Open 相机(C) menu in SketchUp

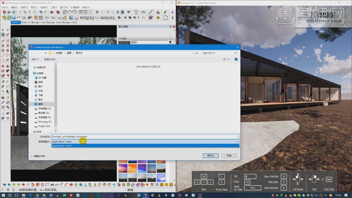[34, 7]
